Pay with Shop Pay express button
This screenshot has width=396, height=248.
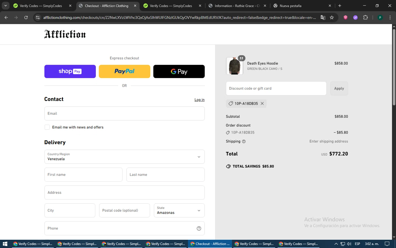(x=70, y=71)
